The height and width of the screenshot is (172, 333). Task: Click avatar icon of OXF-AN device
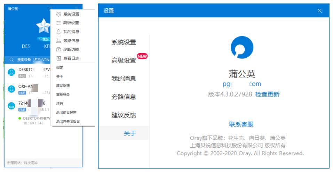click(x=11, y=89)
